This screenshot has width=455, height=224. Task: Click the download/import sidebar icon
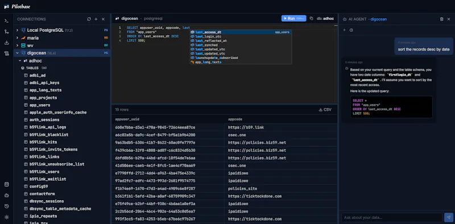pos(6,43)
